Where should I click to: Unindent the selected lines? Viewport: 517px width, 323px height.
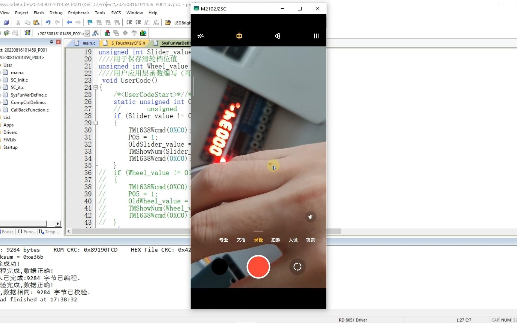(x=138, y=22)
